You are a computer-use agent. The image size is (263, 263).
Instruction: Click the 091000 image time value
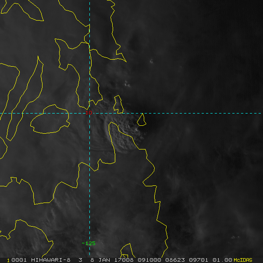point(148,260)
